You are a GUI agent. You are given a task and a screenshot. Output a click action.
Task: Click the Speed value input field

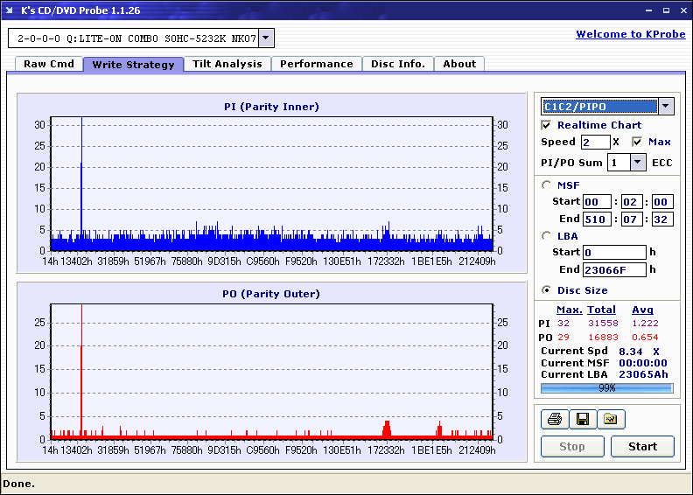[x=595, y=142]
